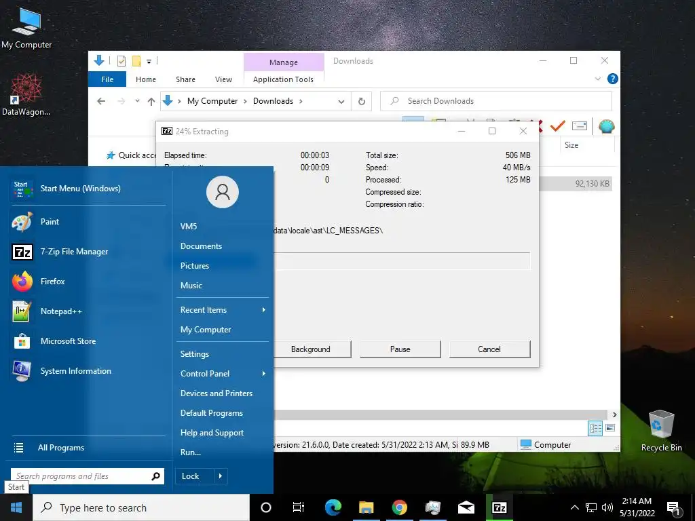The image size is (695, 521).
Task: Open My Computer desktop icon
Action: pyautogui.click(x=26, y=28)
